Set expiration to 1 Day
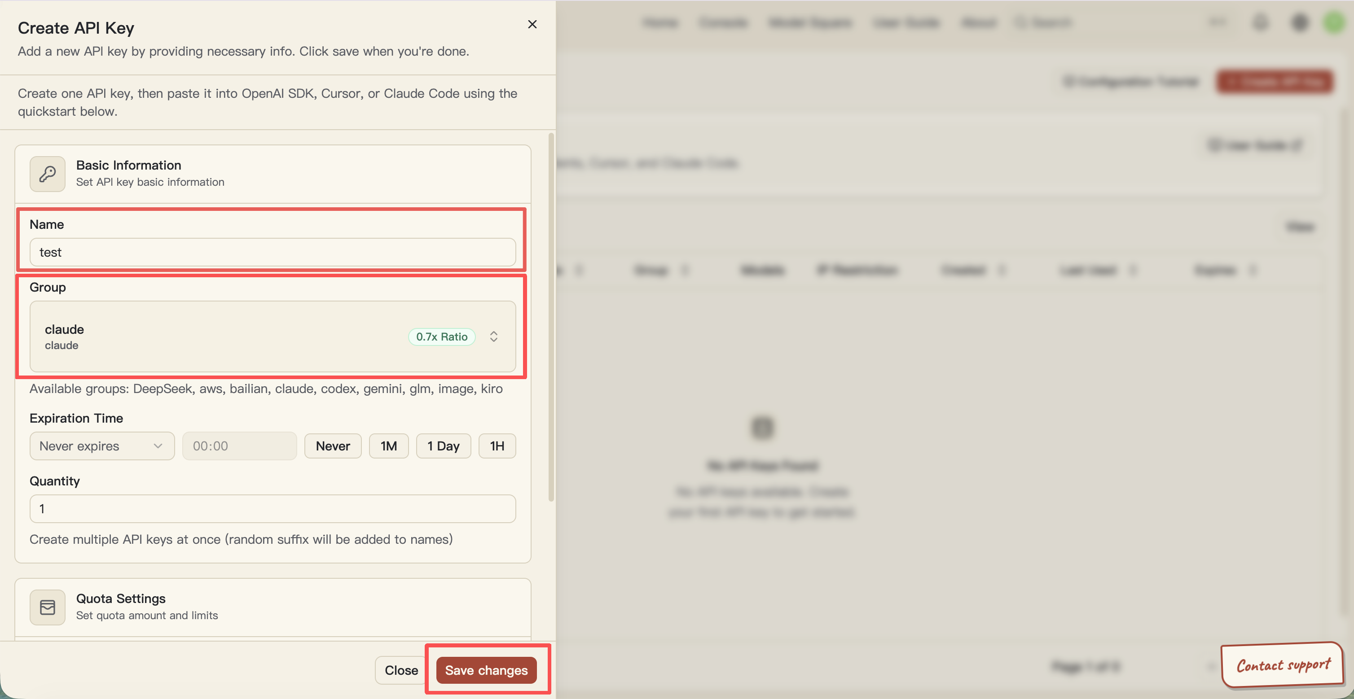Screen dimensions: 1354x699 point(443,446)
